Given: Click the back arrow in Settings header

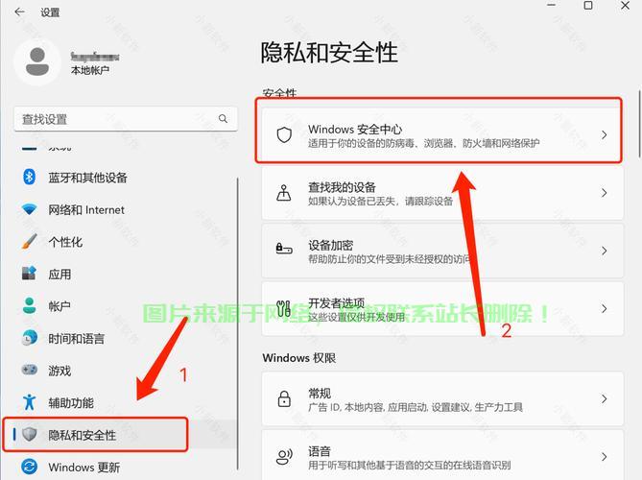Looking at the screenshot, I should (19, 12).
